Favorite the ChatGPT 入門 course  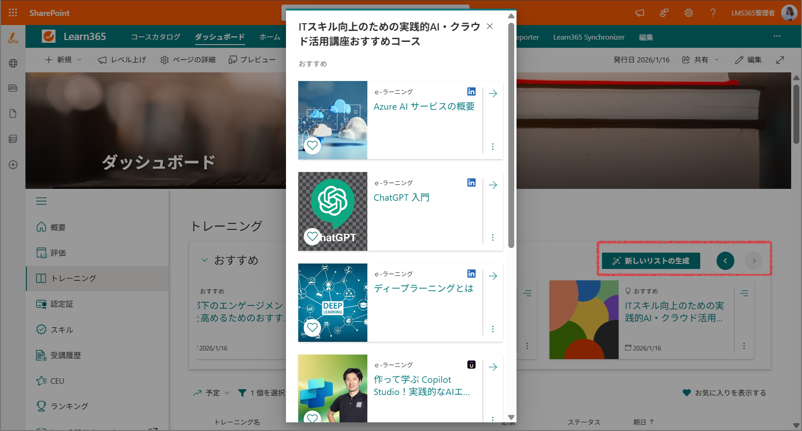(312, 236)
